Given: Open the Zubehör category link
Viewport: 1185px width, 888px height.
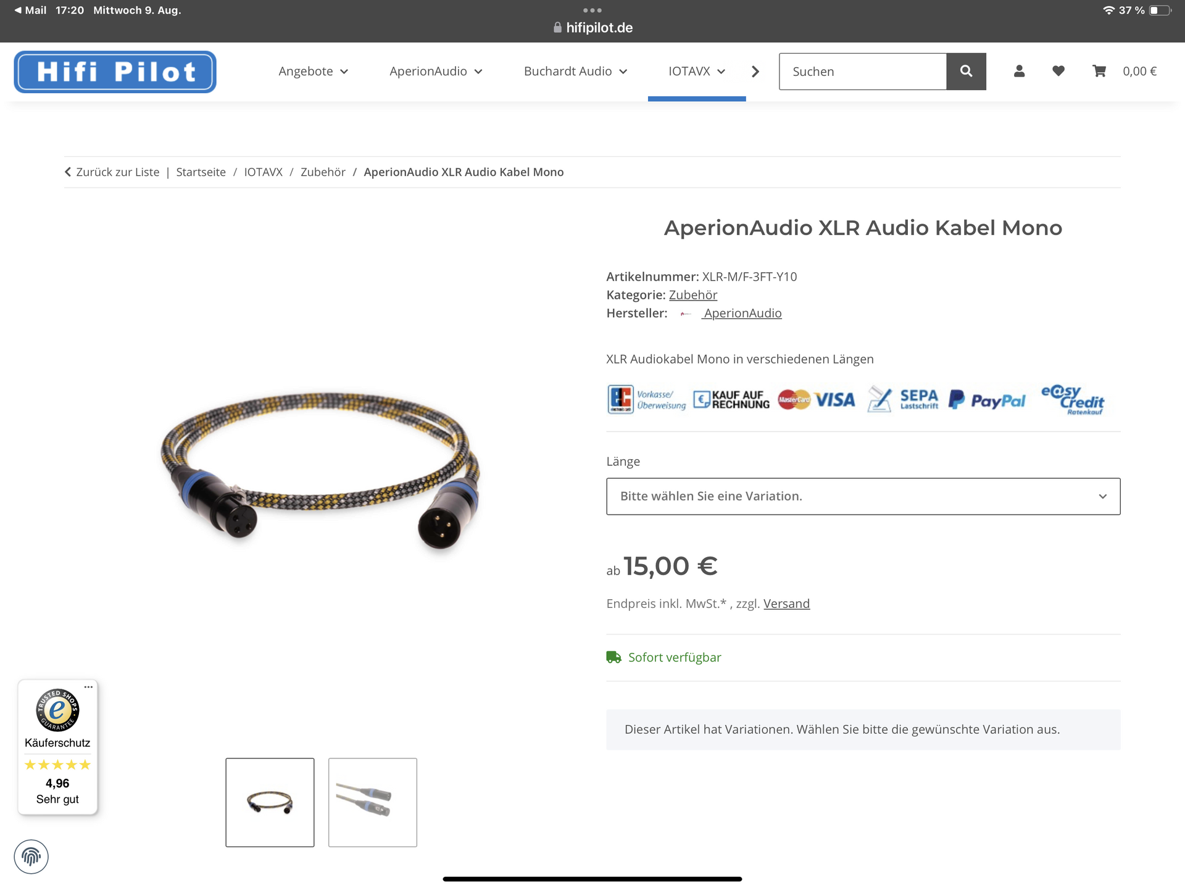Looking at the screenshot, I should point(693,295).
